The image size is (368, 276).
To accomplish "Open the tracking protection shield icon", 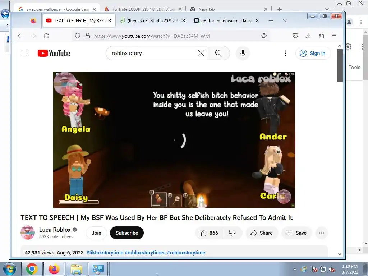I will 78,36.
